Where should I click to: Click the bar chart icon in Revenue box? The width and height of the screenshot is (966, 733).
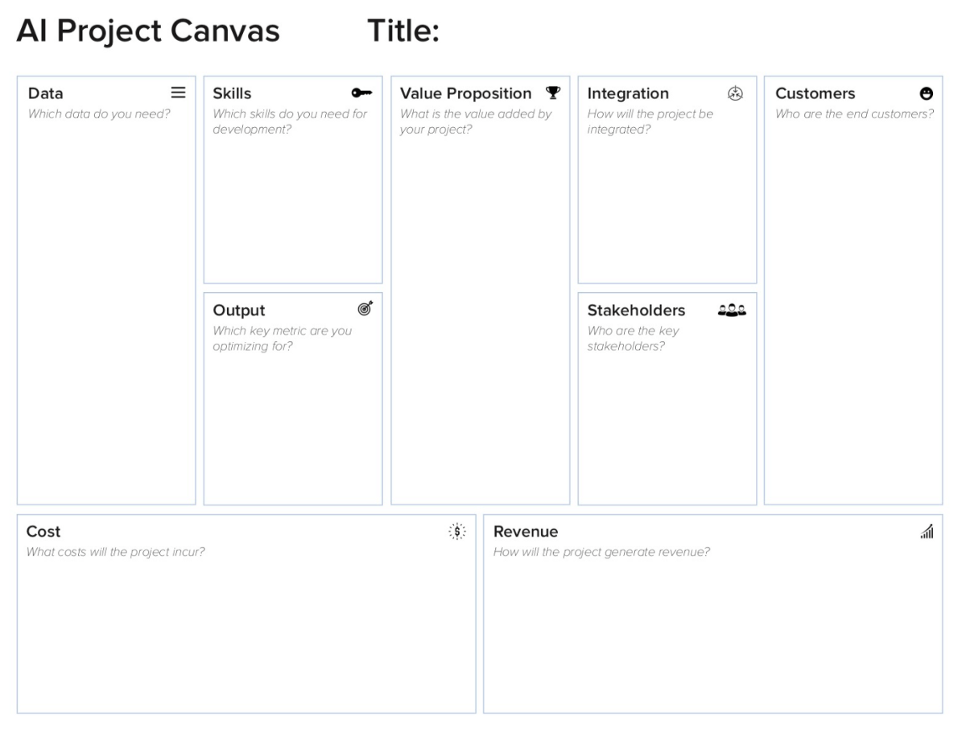click(x=927, y=531)
